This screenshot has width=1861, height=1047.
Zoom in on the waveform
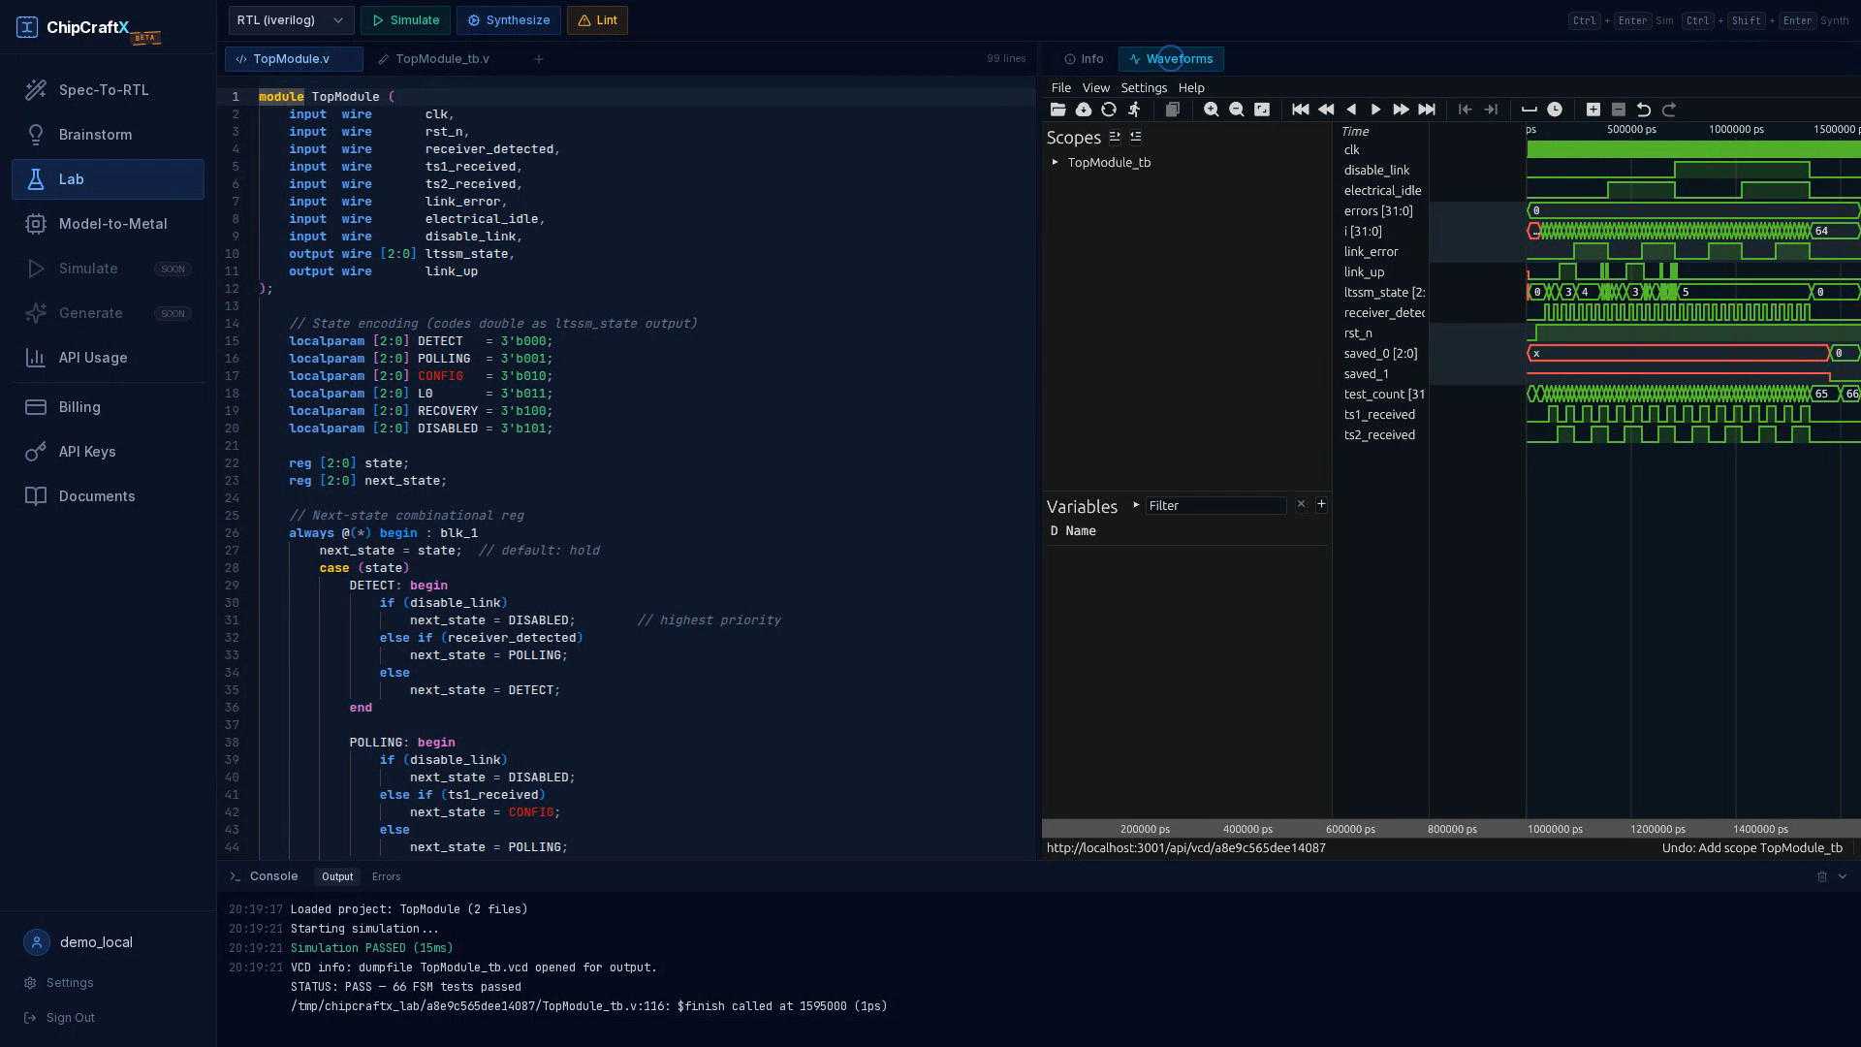click(1211, 110)
